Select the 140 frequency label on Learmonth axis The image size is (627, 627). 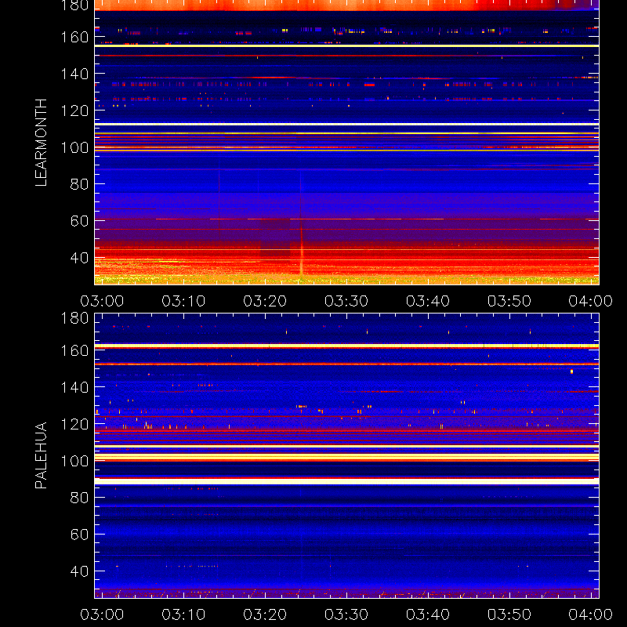[74, 74]
